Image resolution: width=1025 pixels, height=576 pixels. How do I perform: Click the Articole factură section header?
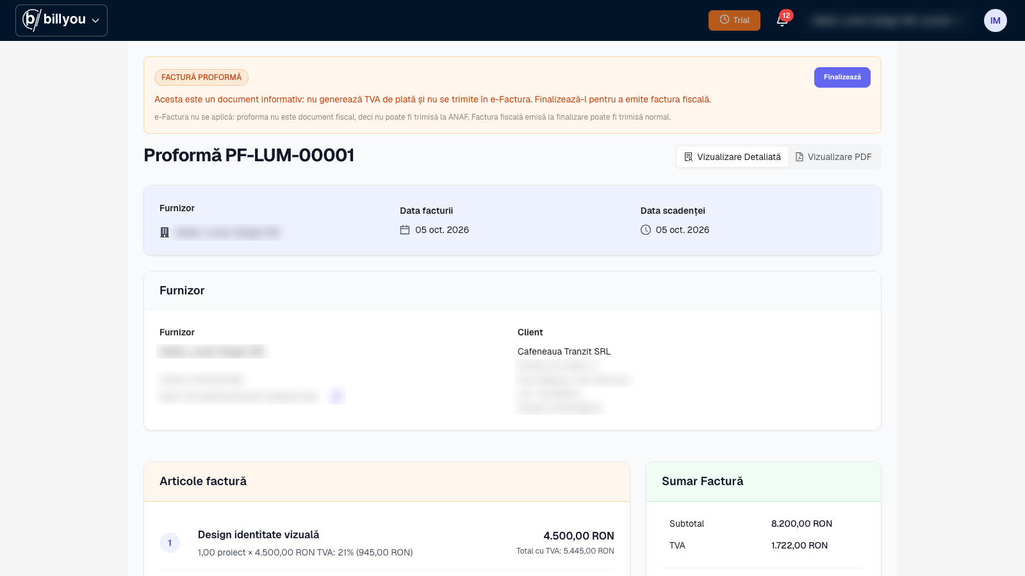click(387, 481)
